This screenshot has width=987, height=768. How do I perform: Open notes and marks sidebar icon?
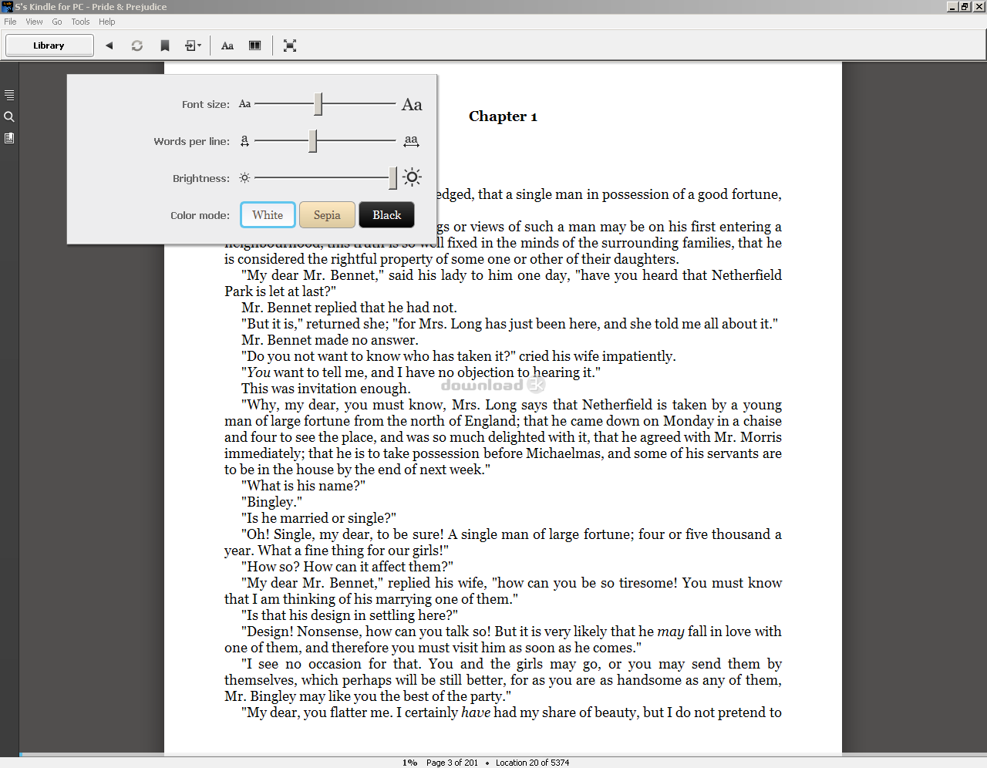tap(9, 138)
